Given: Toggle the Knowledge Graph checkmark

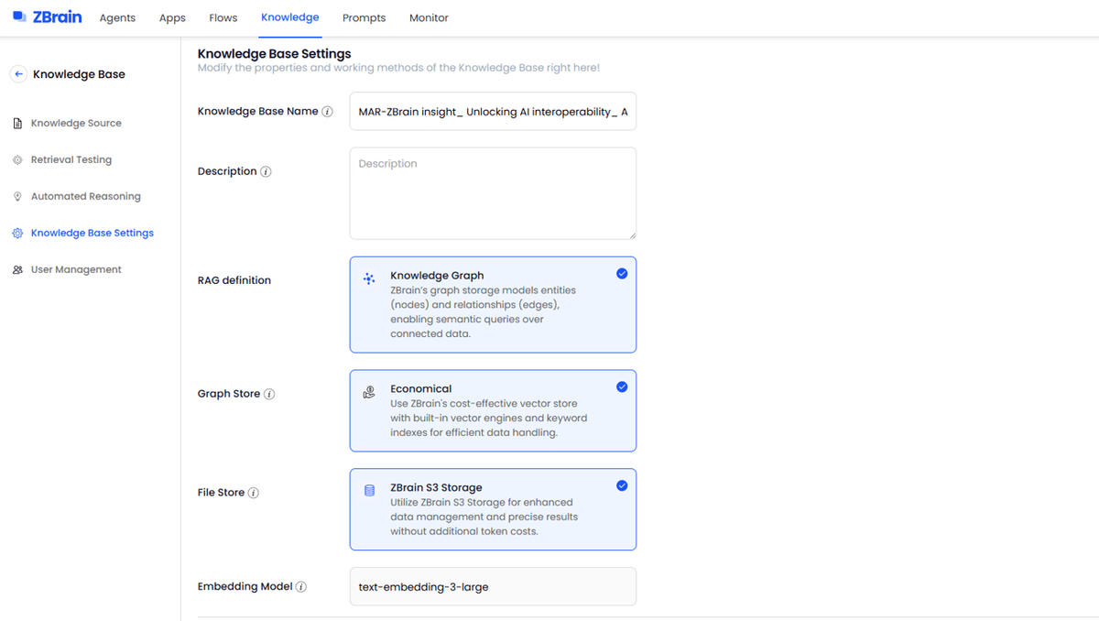Looking at the screenshot, I should coord(622,273).
